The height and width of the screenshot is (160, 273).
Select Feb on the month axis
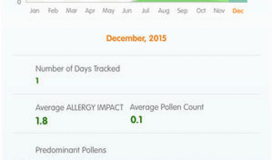click(53, 11)
